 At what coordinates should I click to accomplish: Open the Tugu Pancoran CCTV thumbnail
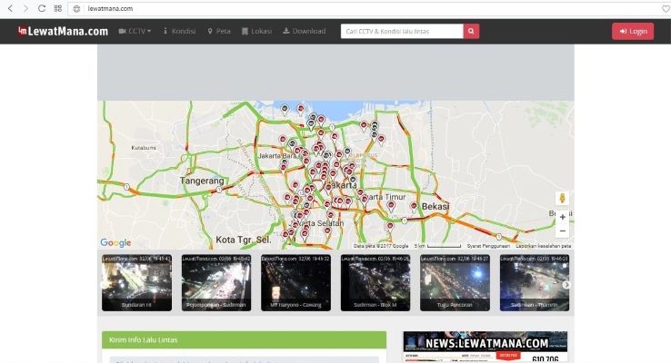[x=455, y=283]
